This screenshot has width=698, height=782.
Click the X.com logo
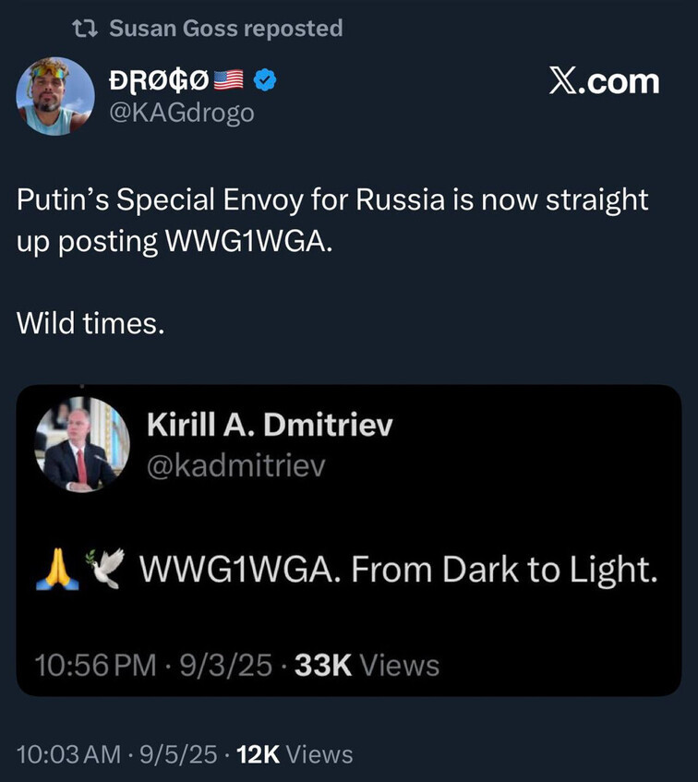pyautogui.click(x=604, y=82)
